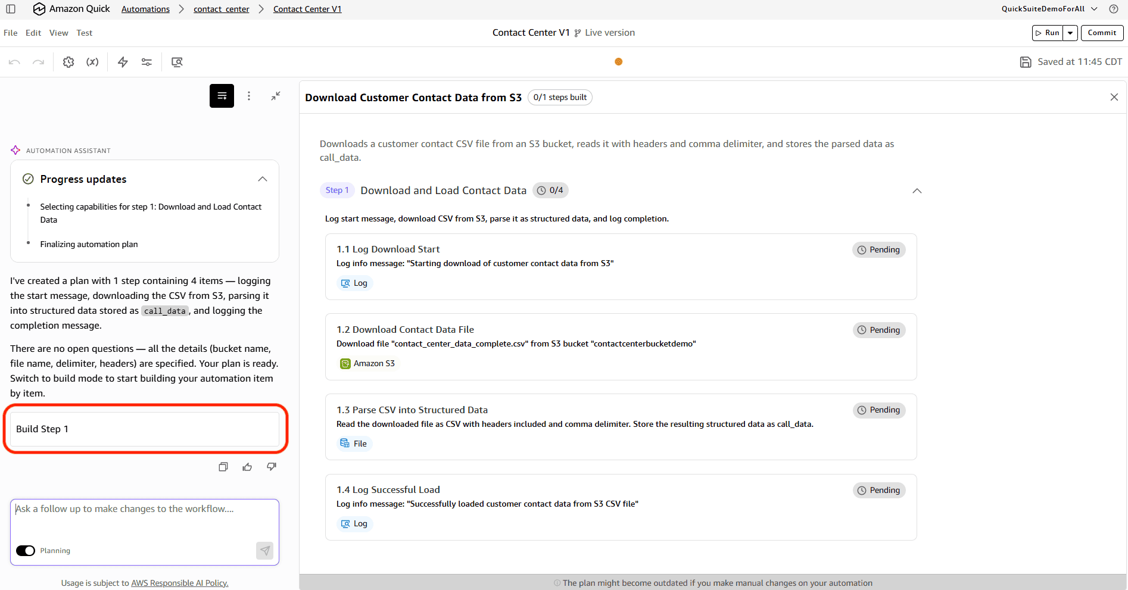Click Pending status for Log Successful Load
Screen dimensions: 1128x590
coord(879,491)
